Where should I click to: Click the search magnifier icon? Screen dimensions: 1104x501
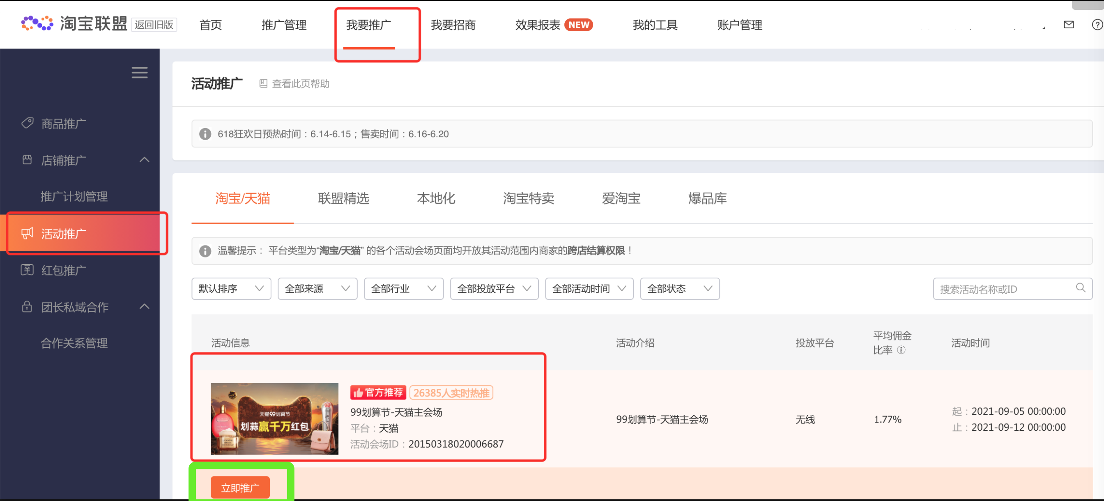(x=1081, y=288)
